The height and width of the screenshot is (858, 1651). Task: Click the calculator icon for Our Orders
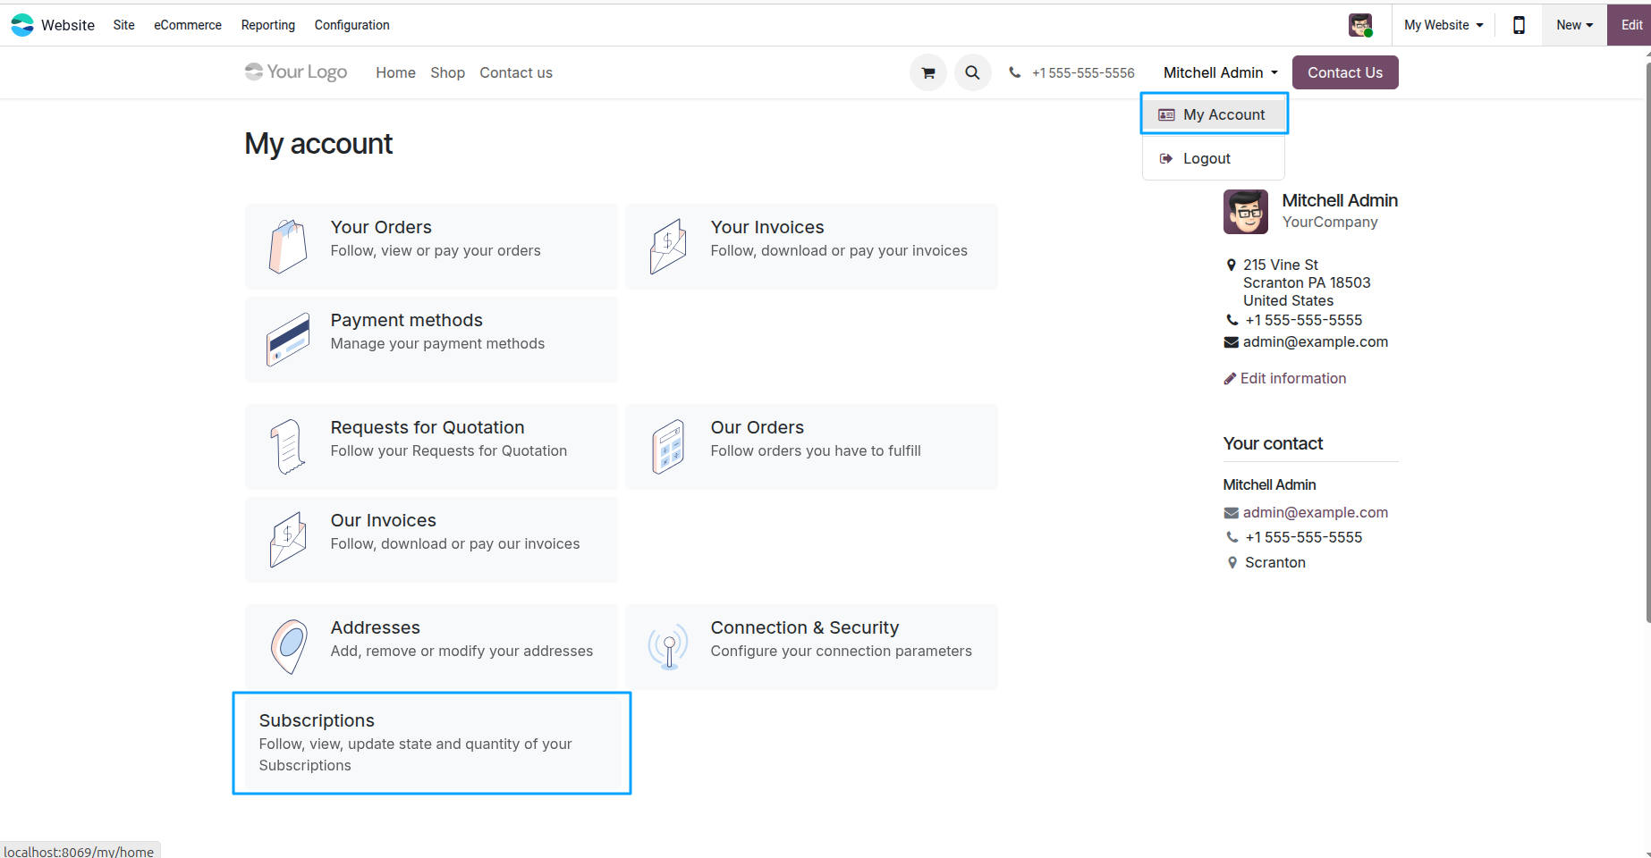(668, 446)
